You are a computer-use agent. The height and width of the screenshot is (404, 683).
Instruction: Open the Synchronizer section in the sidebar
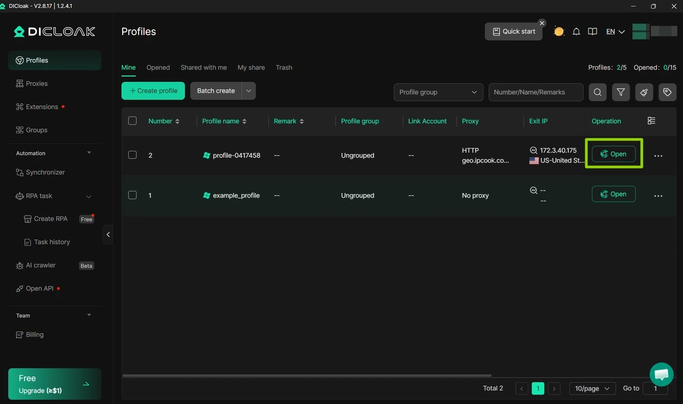point(46,172)
